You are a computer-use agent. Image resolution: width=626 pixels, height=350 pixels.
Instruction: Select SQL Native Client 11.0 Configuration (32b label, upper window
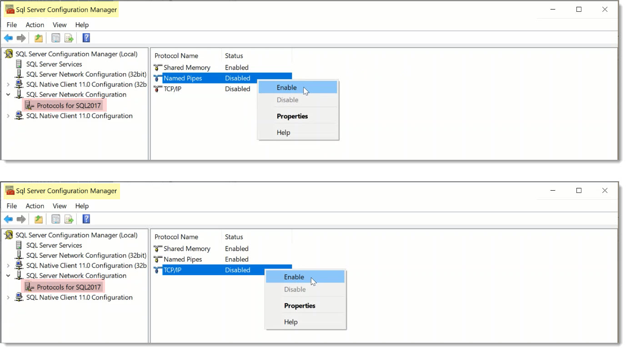86,84
